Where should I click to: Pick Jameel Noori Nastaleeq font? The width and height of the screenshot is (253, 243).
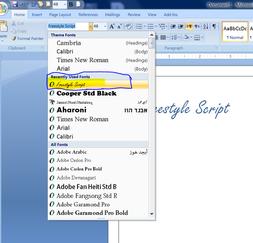click(x=98, y=102)
